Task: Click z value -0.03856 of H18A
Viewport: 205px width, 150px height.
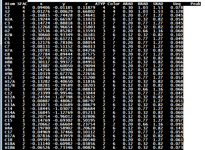Action: [85, 144]
